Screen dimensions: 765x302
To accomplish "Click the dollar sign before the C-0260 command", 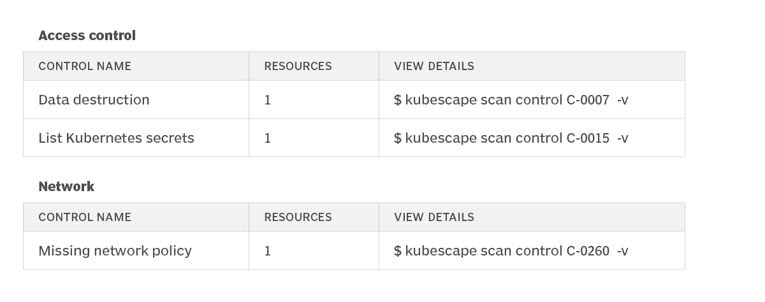I will tap(398, 251).
